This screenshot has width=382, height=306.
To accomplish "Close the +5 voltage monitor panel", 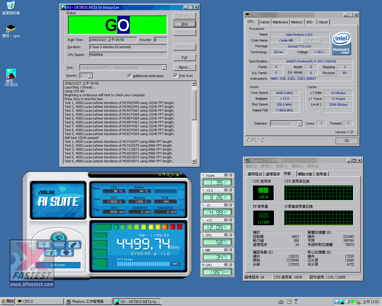I will pyautogui.click(x=231, y=205).
